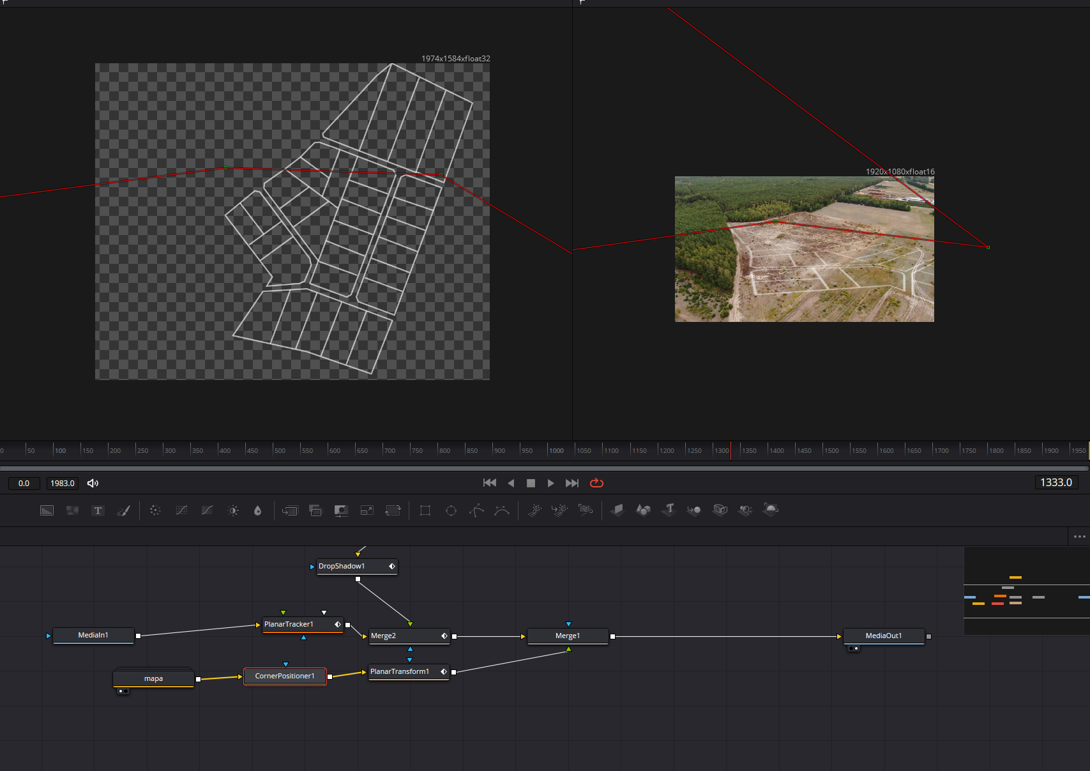
Task: Add an Image Plane 3D node
Action: [x=617, y=510]
